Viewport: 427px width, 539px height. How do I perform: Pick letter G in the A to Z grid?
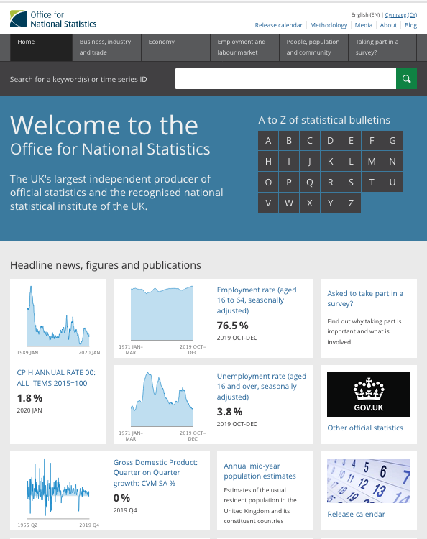click(392, 141)
